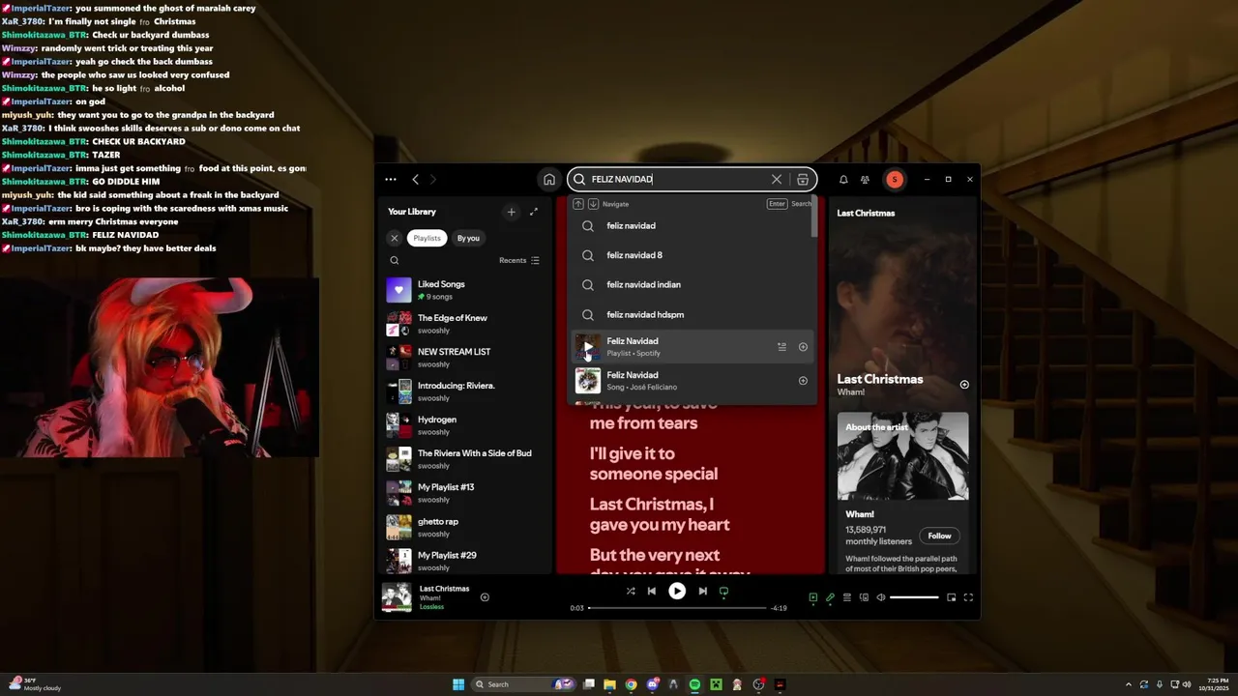Screen dimensions: 1238x696
Task: Select the 'feliz navidad' search suggestion
Action: (x=693, y=226)
